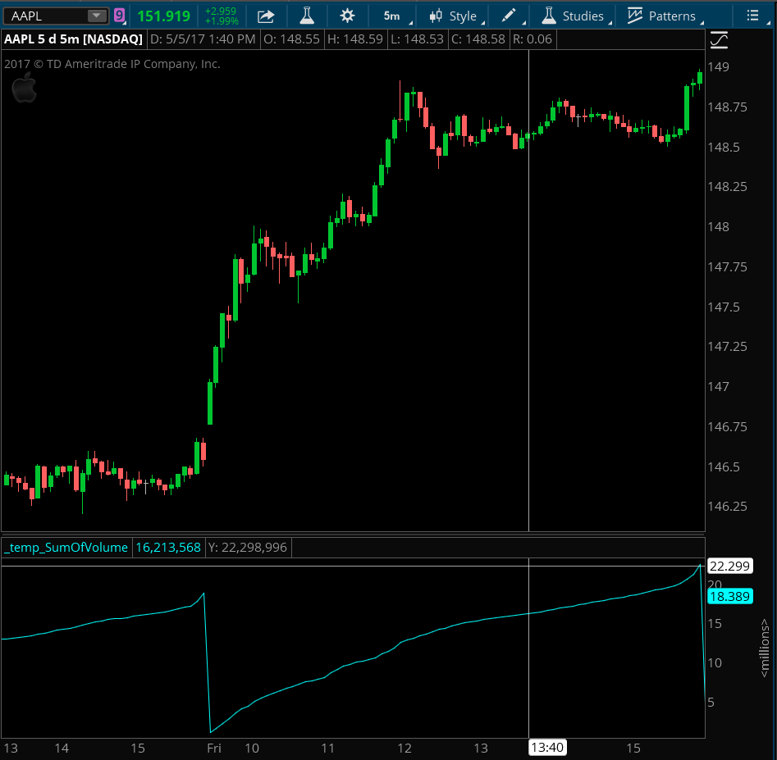The image size is (777, 760).
Task: Click the 151.919 last price value
Action: pyautogui.click(x=163, y=16)
